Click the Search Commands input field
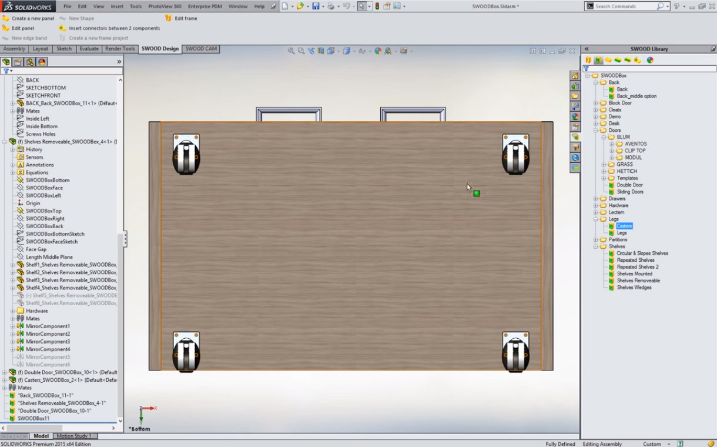Screen dimensions: 717x447 624,6
